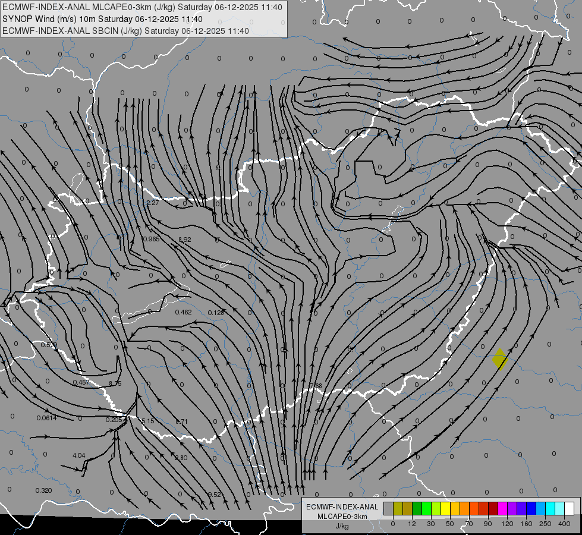Click the MLCAPE0-3km label in legend

pos(342,517)
